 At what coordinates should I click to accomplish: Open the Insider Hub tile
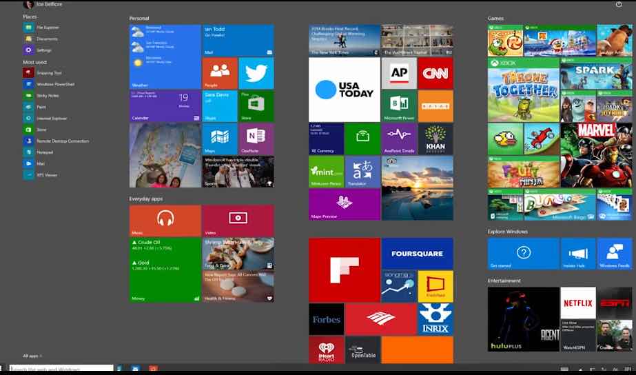(578, 254)
